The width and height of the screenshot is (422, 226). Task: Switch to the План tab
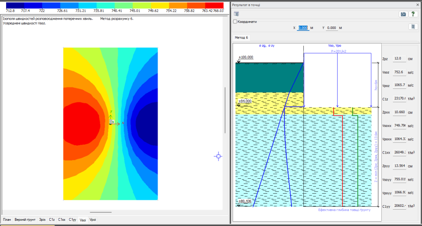click(7, 219)
